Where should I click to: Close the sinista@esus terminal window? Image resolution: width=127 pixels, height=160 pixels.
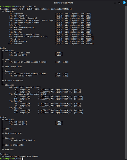(124, 3)
